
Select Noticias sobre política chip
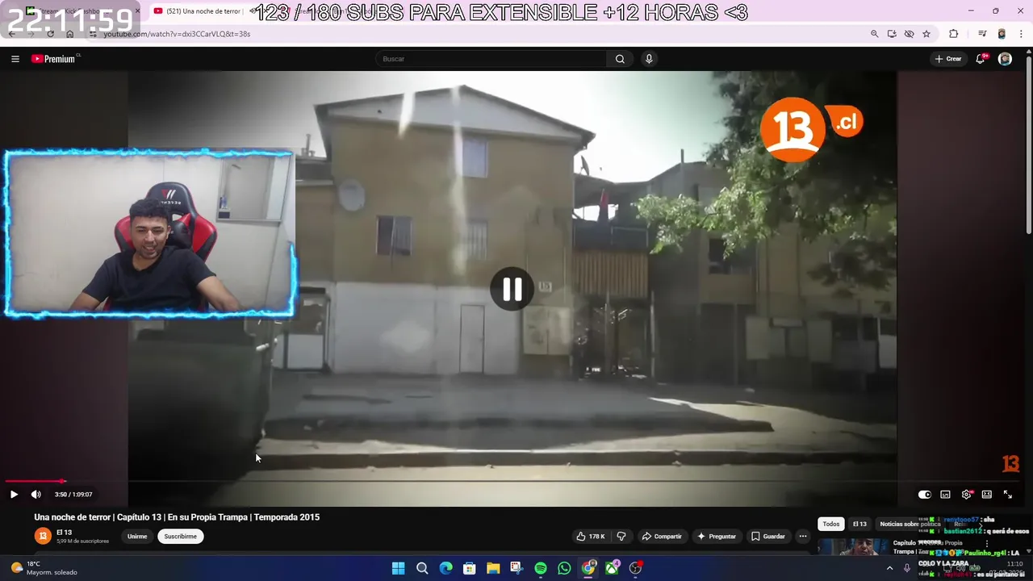pos(910,524)
